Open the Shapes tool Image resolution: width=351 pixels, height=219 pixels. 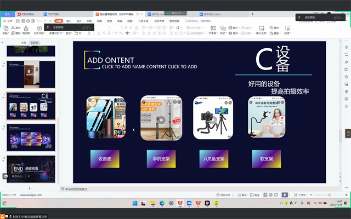point(223,28)
